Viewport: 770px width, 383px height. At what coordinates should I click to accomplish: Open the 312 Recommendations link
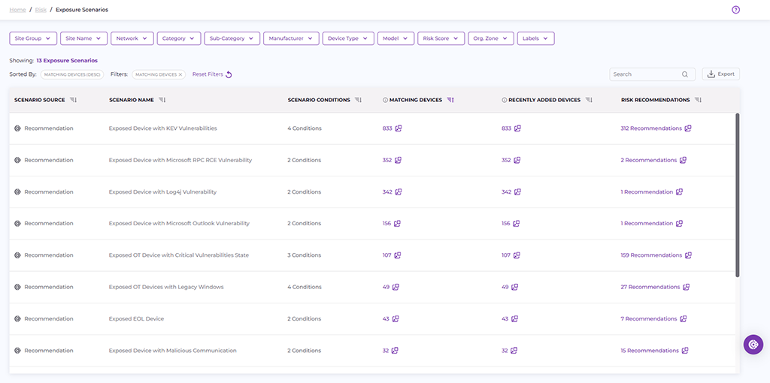coord(651,128)
